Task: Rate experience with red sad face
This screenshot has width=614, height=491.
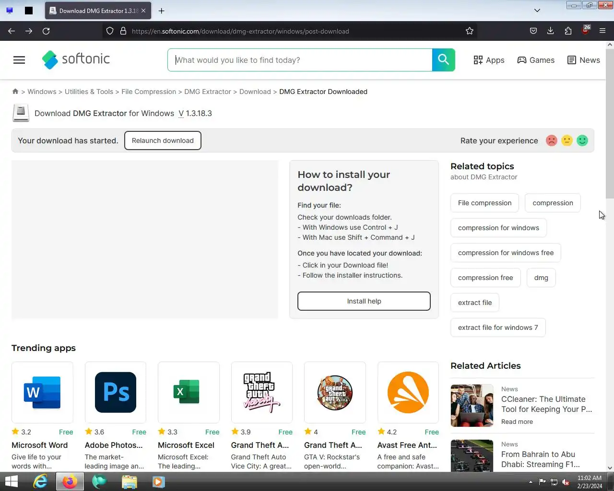Action: pos(552,140)
